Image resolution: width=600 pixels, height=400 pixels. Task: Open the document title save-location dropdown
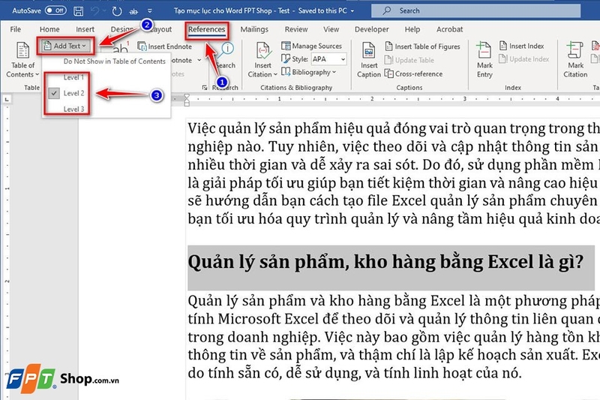(352, 11)
